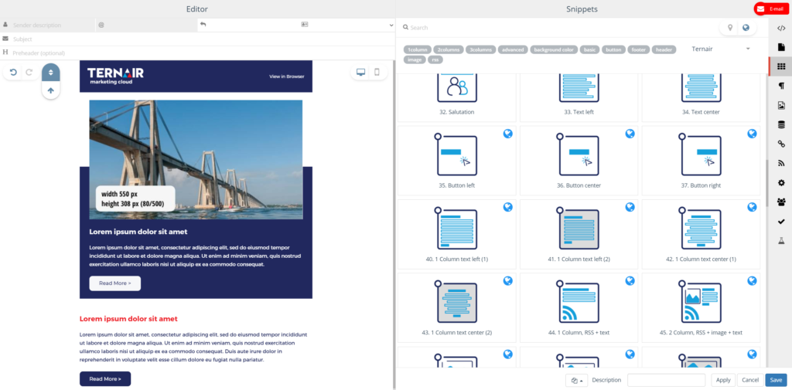792x390 pixels.
Task: Switch to mobile preview
Action: coord(377,72)
